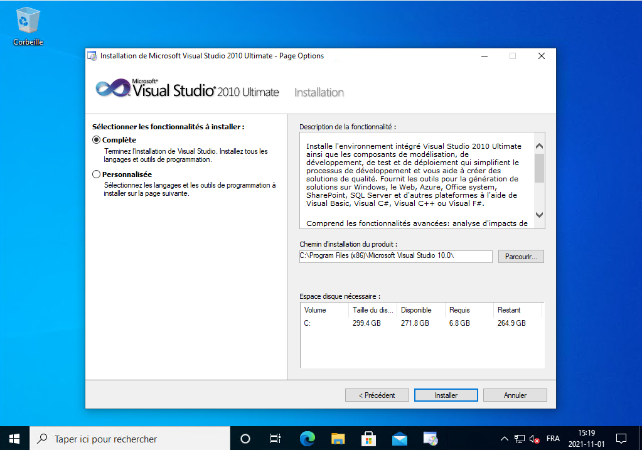Viewport: 642px width, 450px height.
Task: Open Task View from the taskbar
Action: tap(276, 439)
